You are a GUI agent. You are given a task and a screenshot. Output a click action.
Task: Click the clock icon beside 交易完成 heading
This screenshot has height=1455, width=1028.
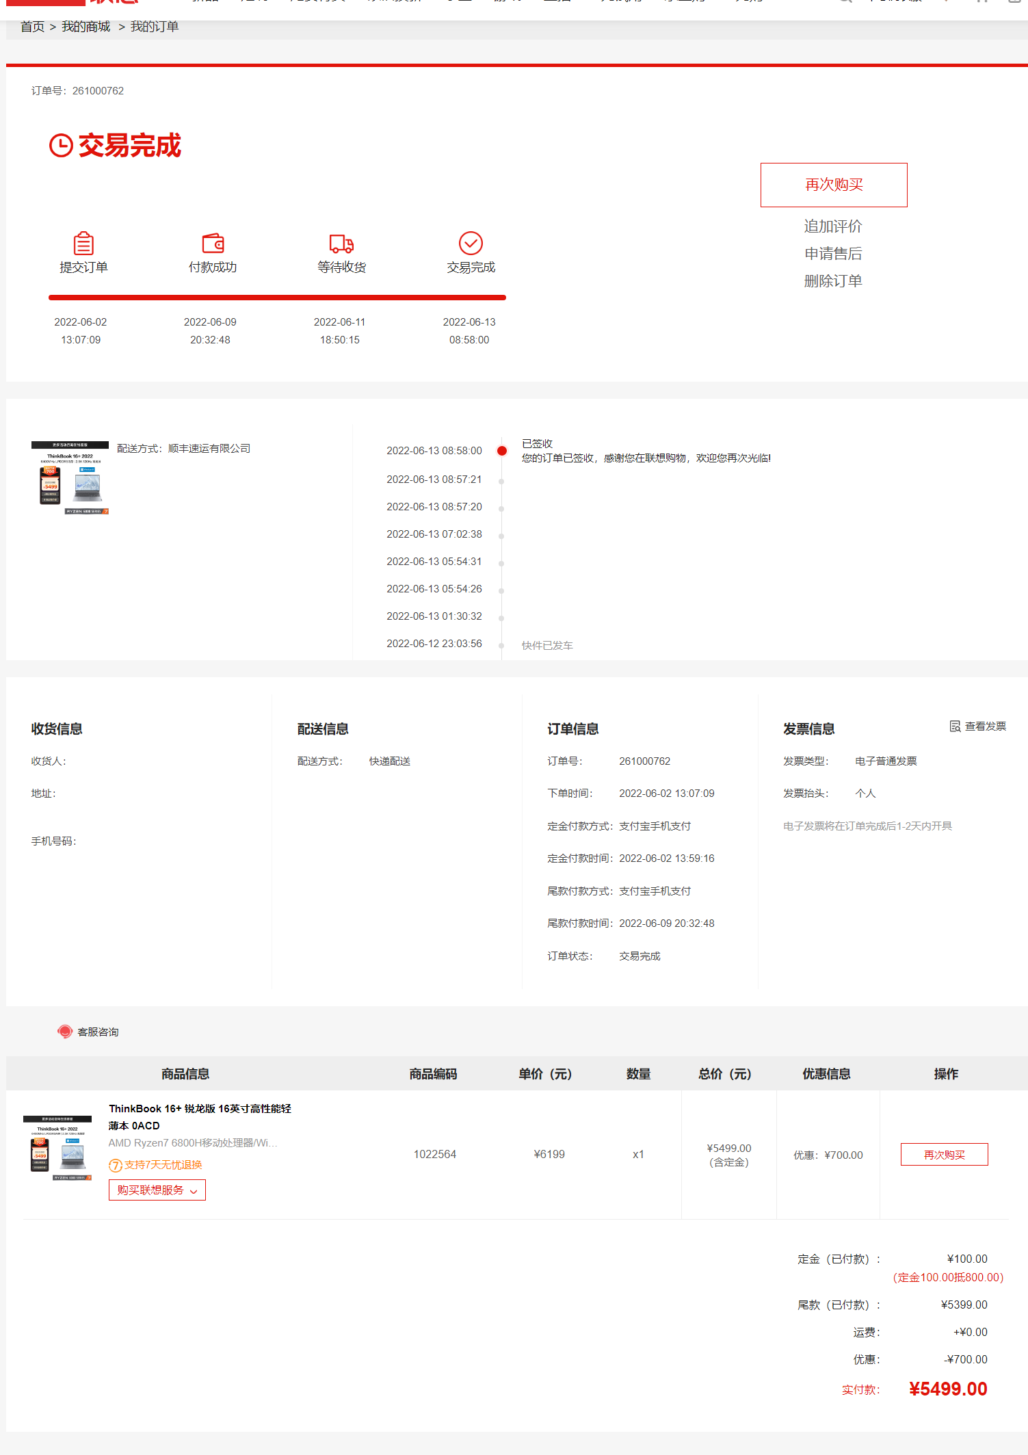click(x=61, y=145)
